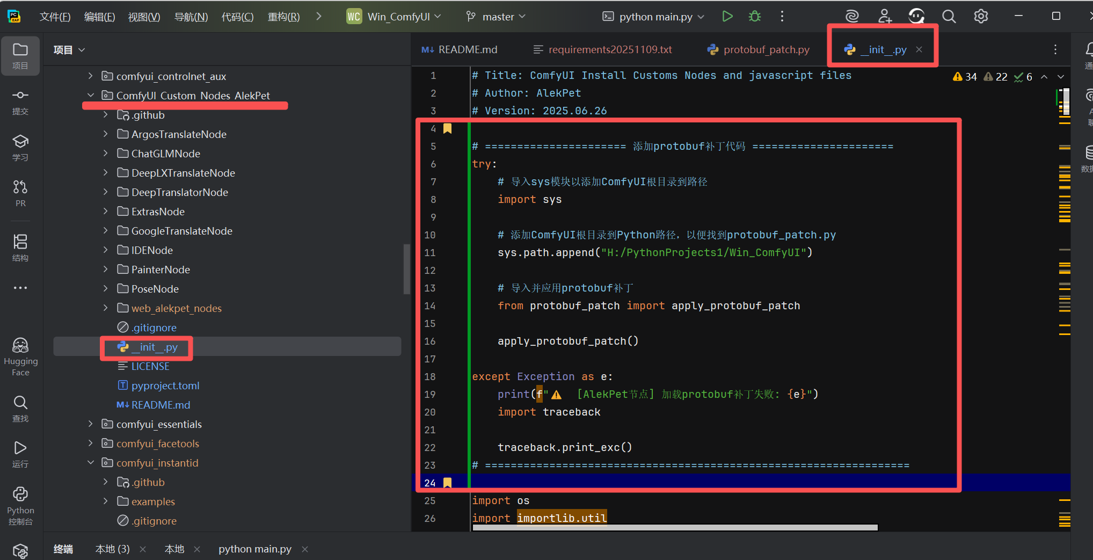
Task: Open the AI assistant spiral icon
Action: [852, 17]
